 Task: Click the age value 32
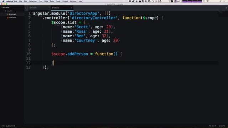[104, 36]
